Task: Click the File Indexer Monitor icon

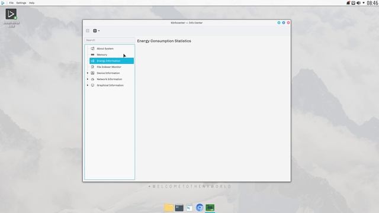Action: click(92, 67)
